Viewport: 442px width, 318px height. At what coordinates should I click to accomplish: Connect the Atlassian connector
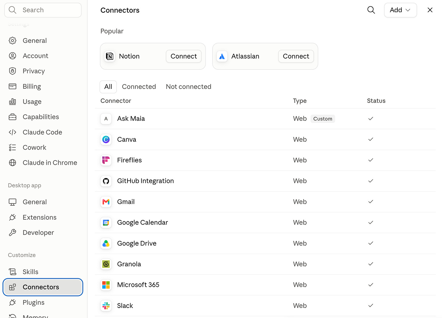(296, 56)
